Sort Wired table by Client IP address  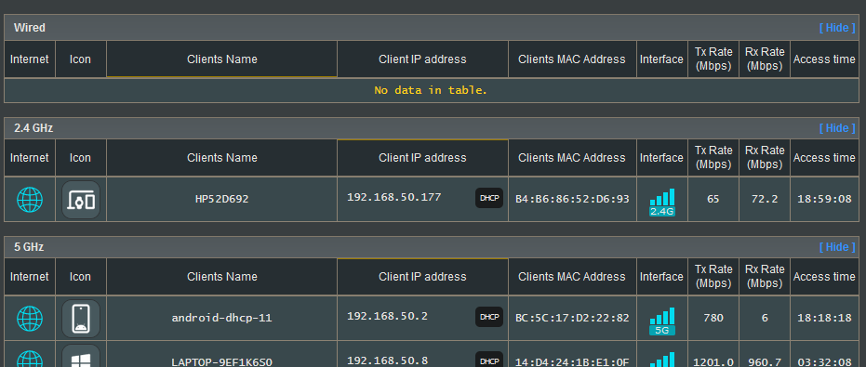[422, 59]
